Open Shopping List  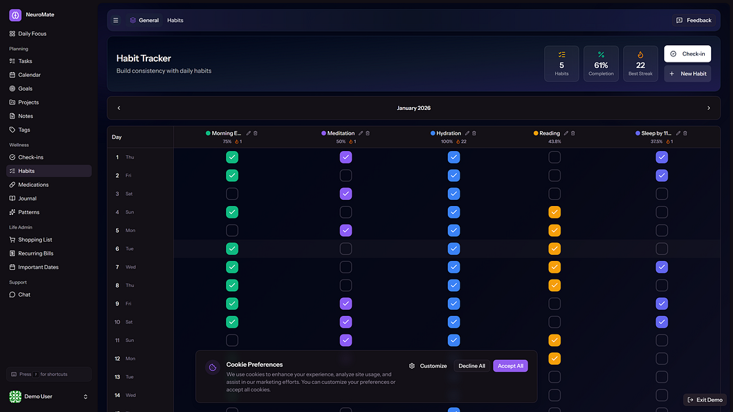coord(49,240)
